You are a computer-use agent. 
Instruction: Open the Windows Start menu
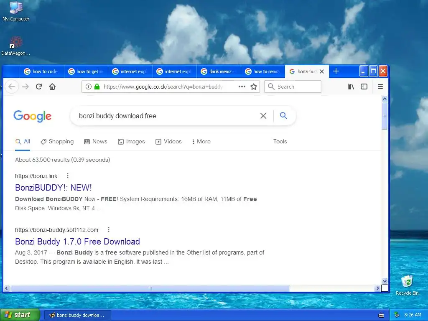coord(20,315)
